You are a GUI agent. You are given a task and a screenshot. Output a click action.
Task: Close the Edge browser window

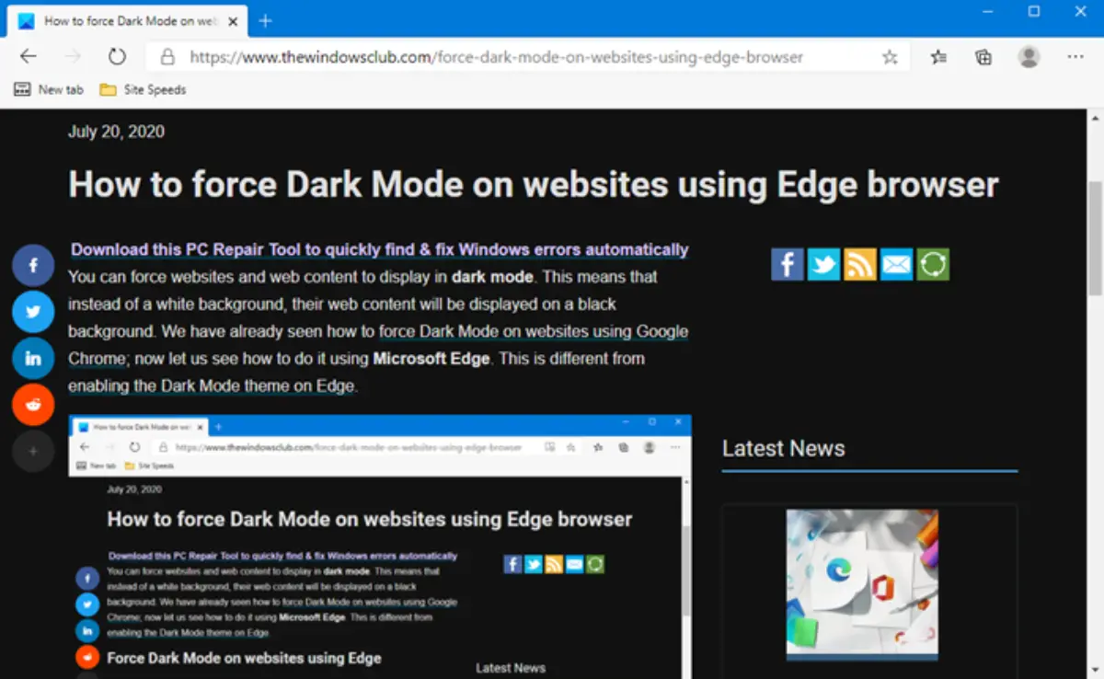1081,11
